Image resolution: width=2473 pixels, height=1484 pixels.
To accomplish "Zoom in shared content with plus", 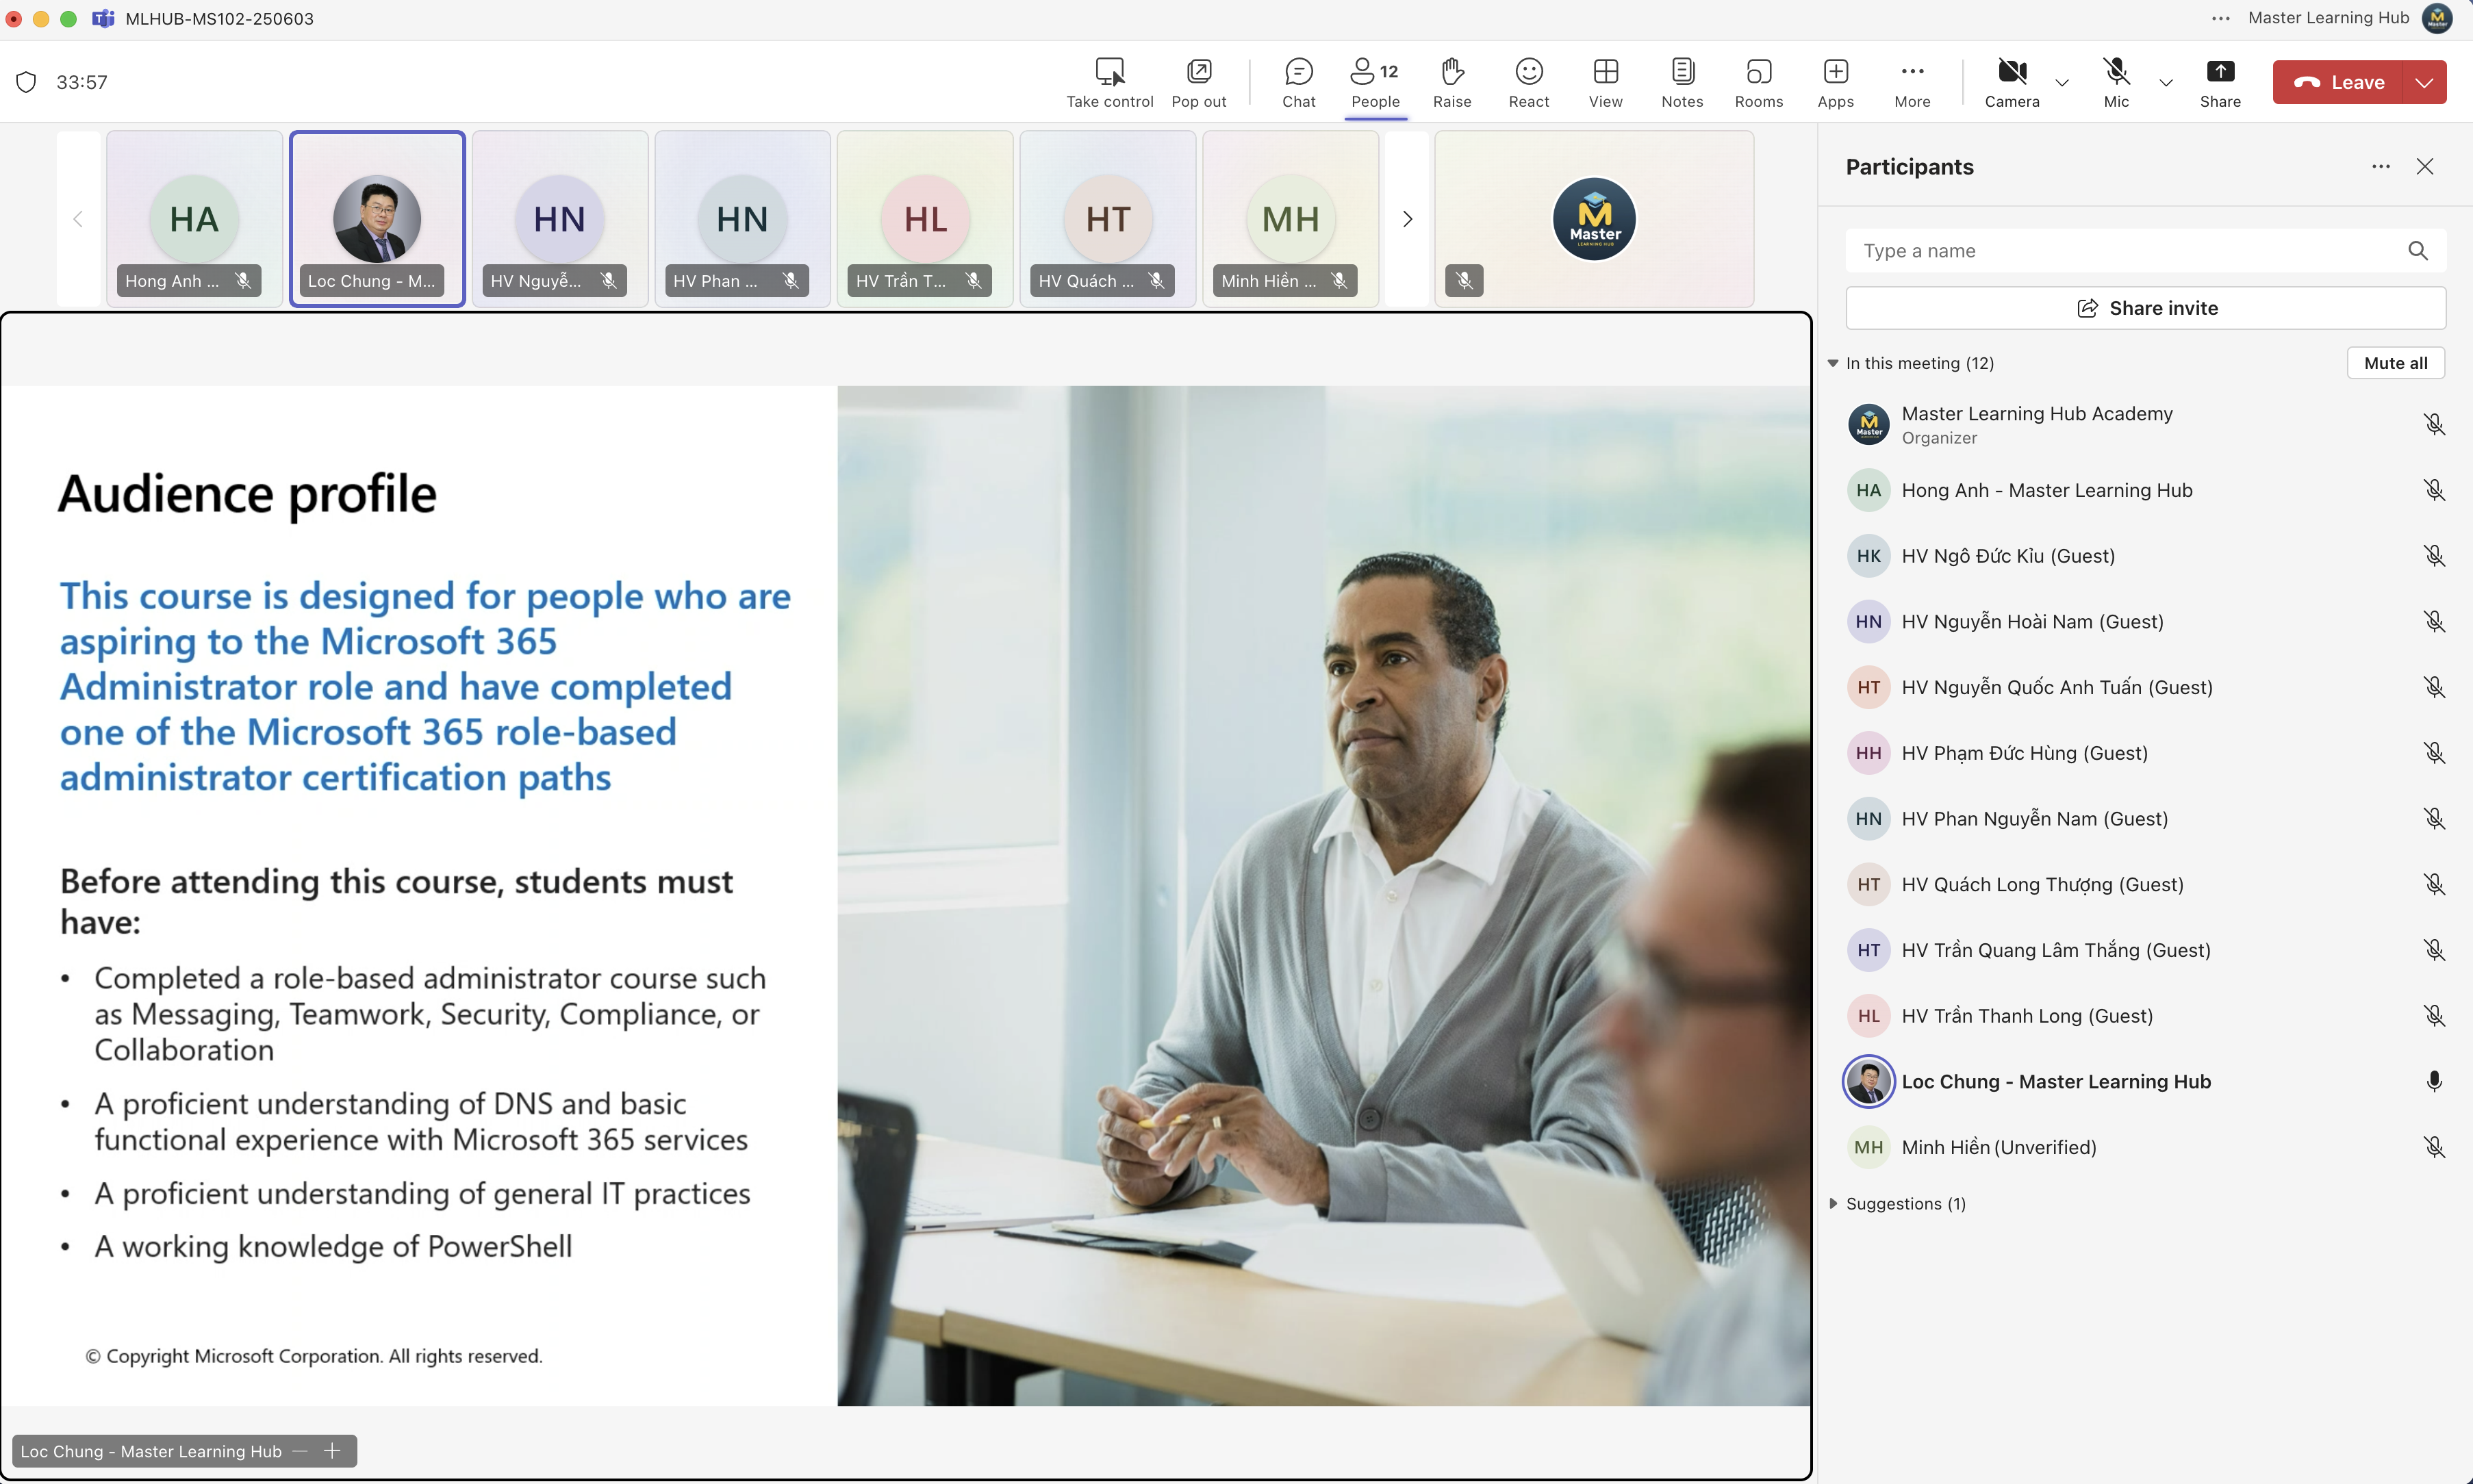I will coord(333,1452).
